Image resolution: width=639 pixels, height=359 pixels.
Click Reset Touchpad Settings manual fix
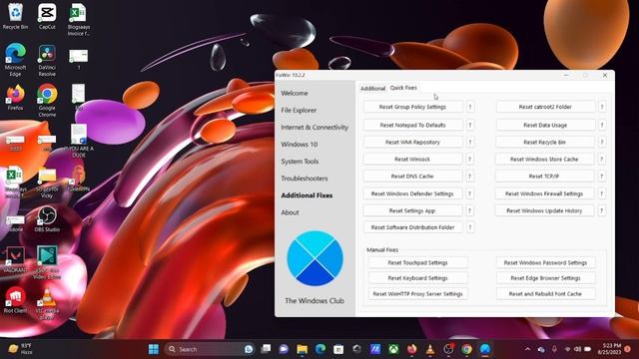(418, 263)
